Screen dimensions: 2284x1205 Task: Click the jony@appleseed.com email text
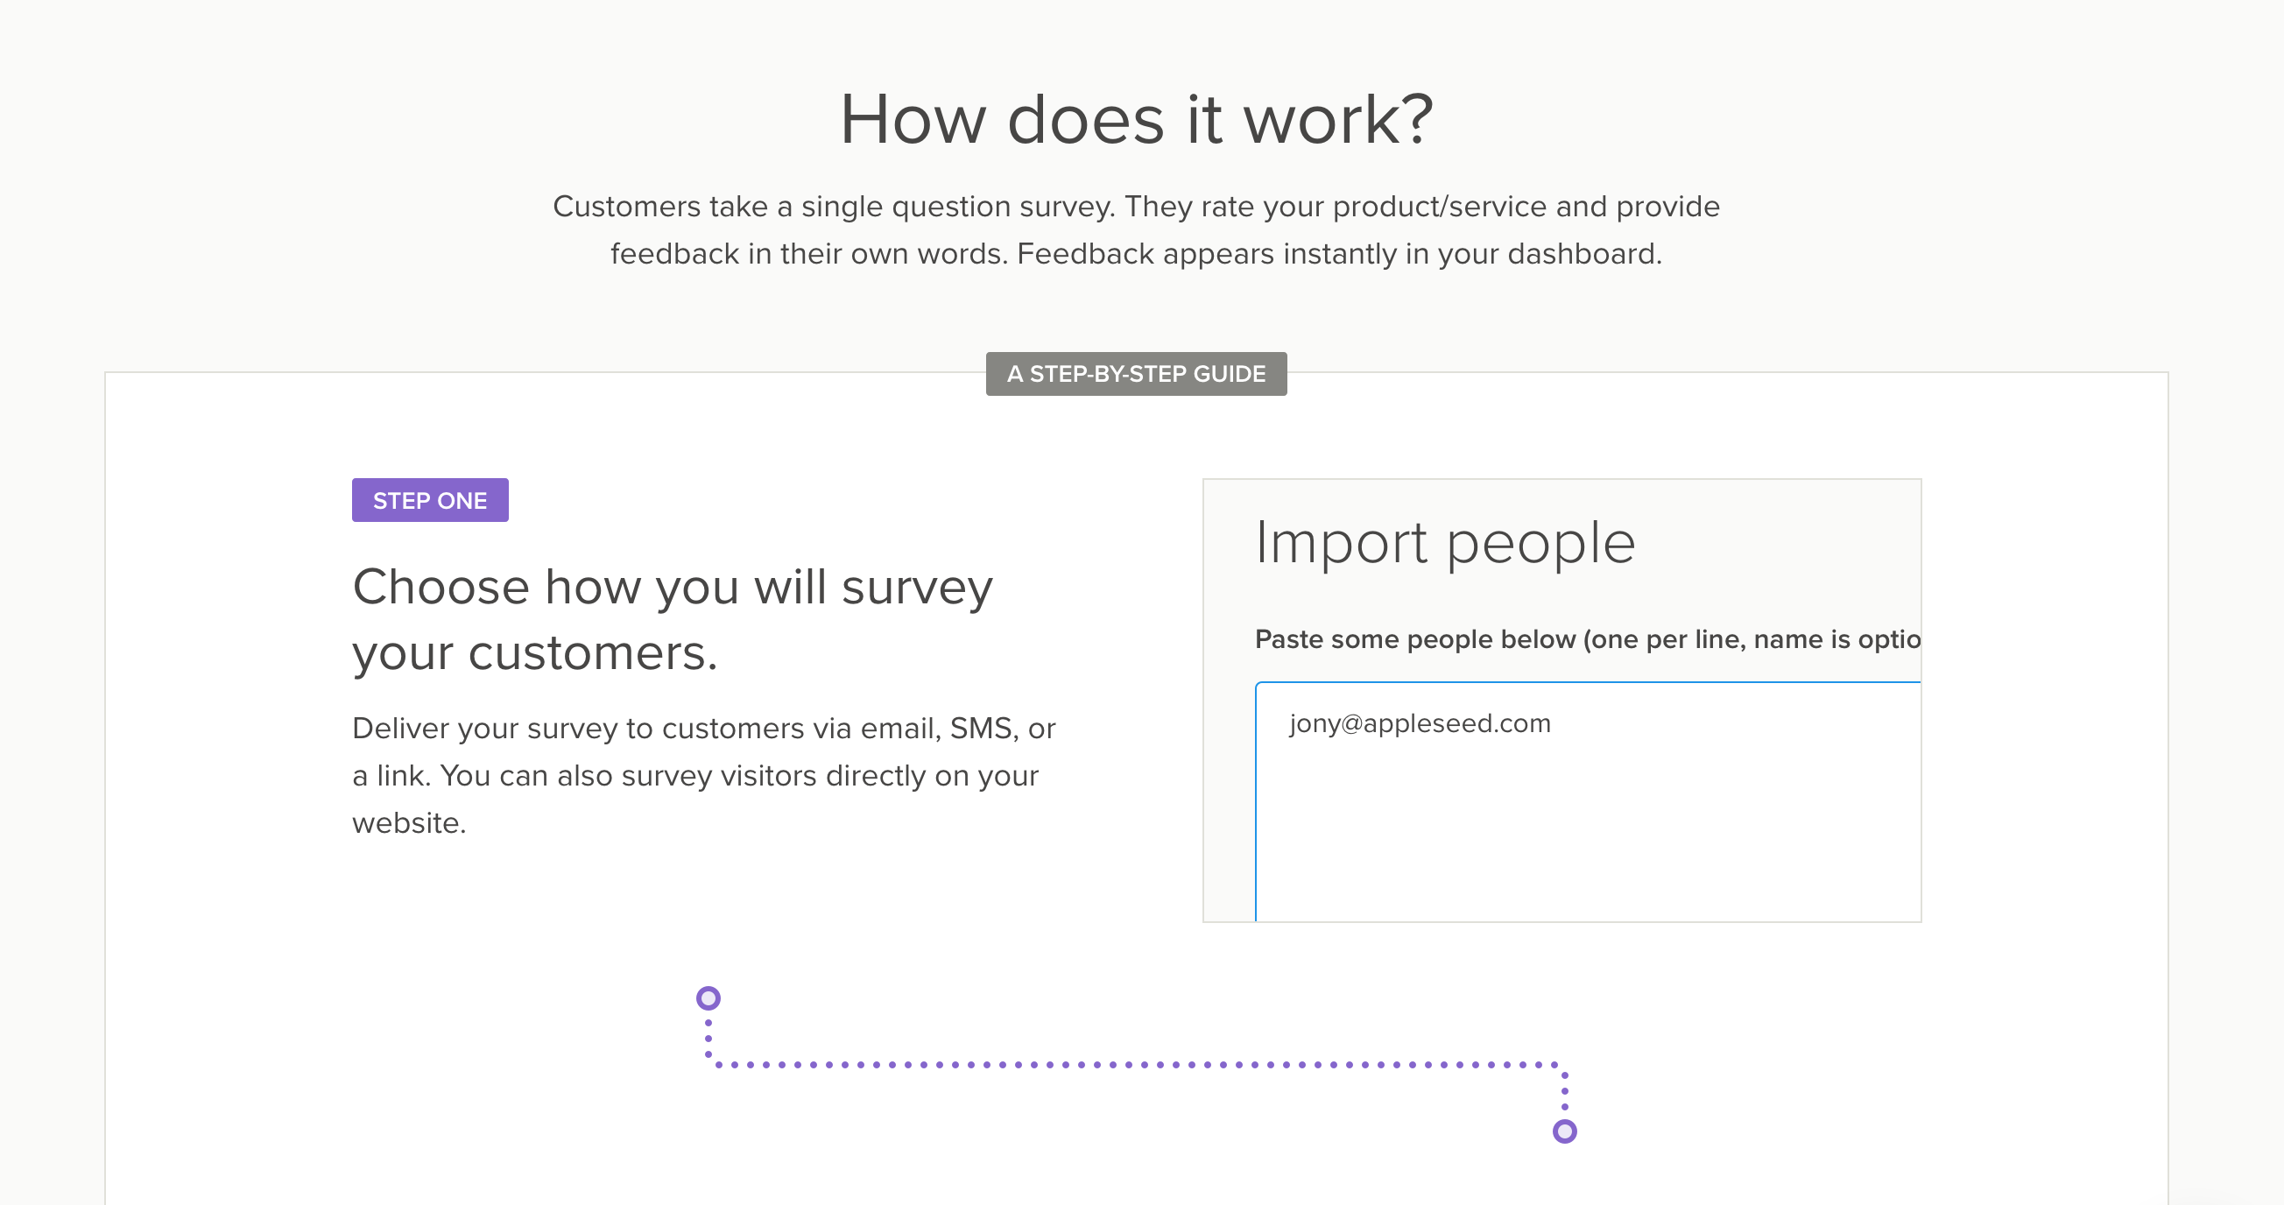tap(1420, 723)
